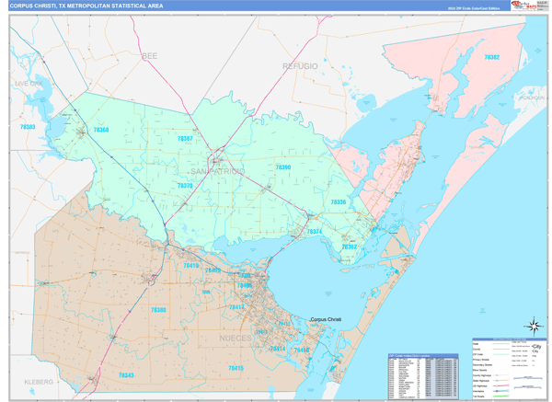Click the green State line sample in legend
552x402 pixels.
(501, 343)
